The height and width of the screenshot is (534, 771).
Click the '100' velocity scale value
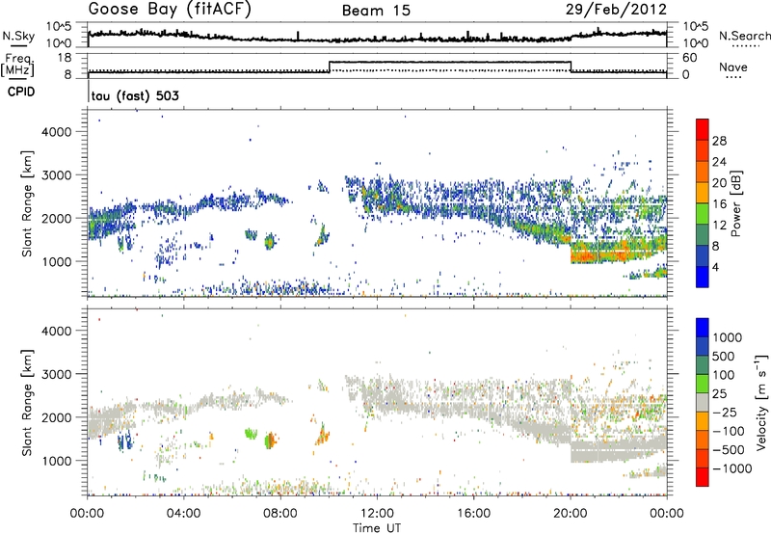[723, 375]
